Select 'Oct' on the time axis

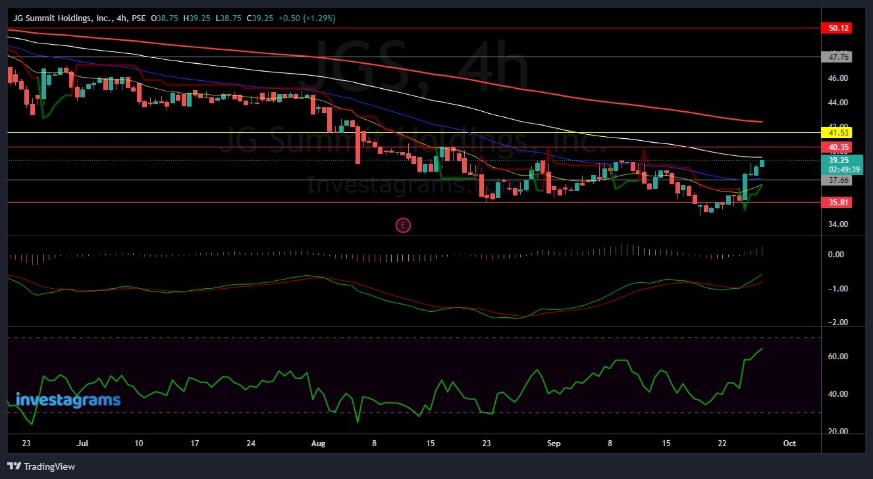click(789, 443)
